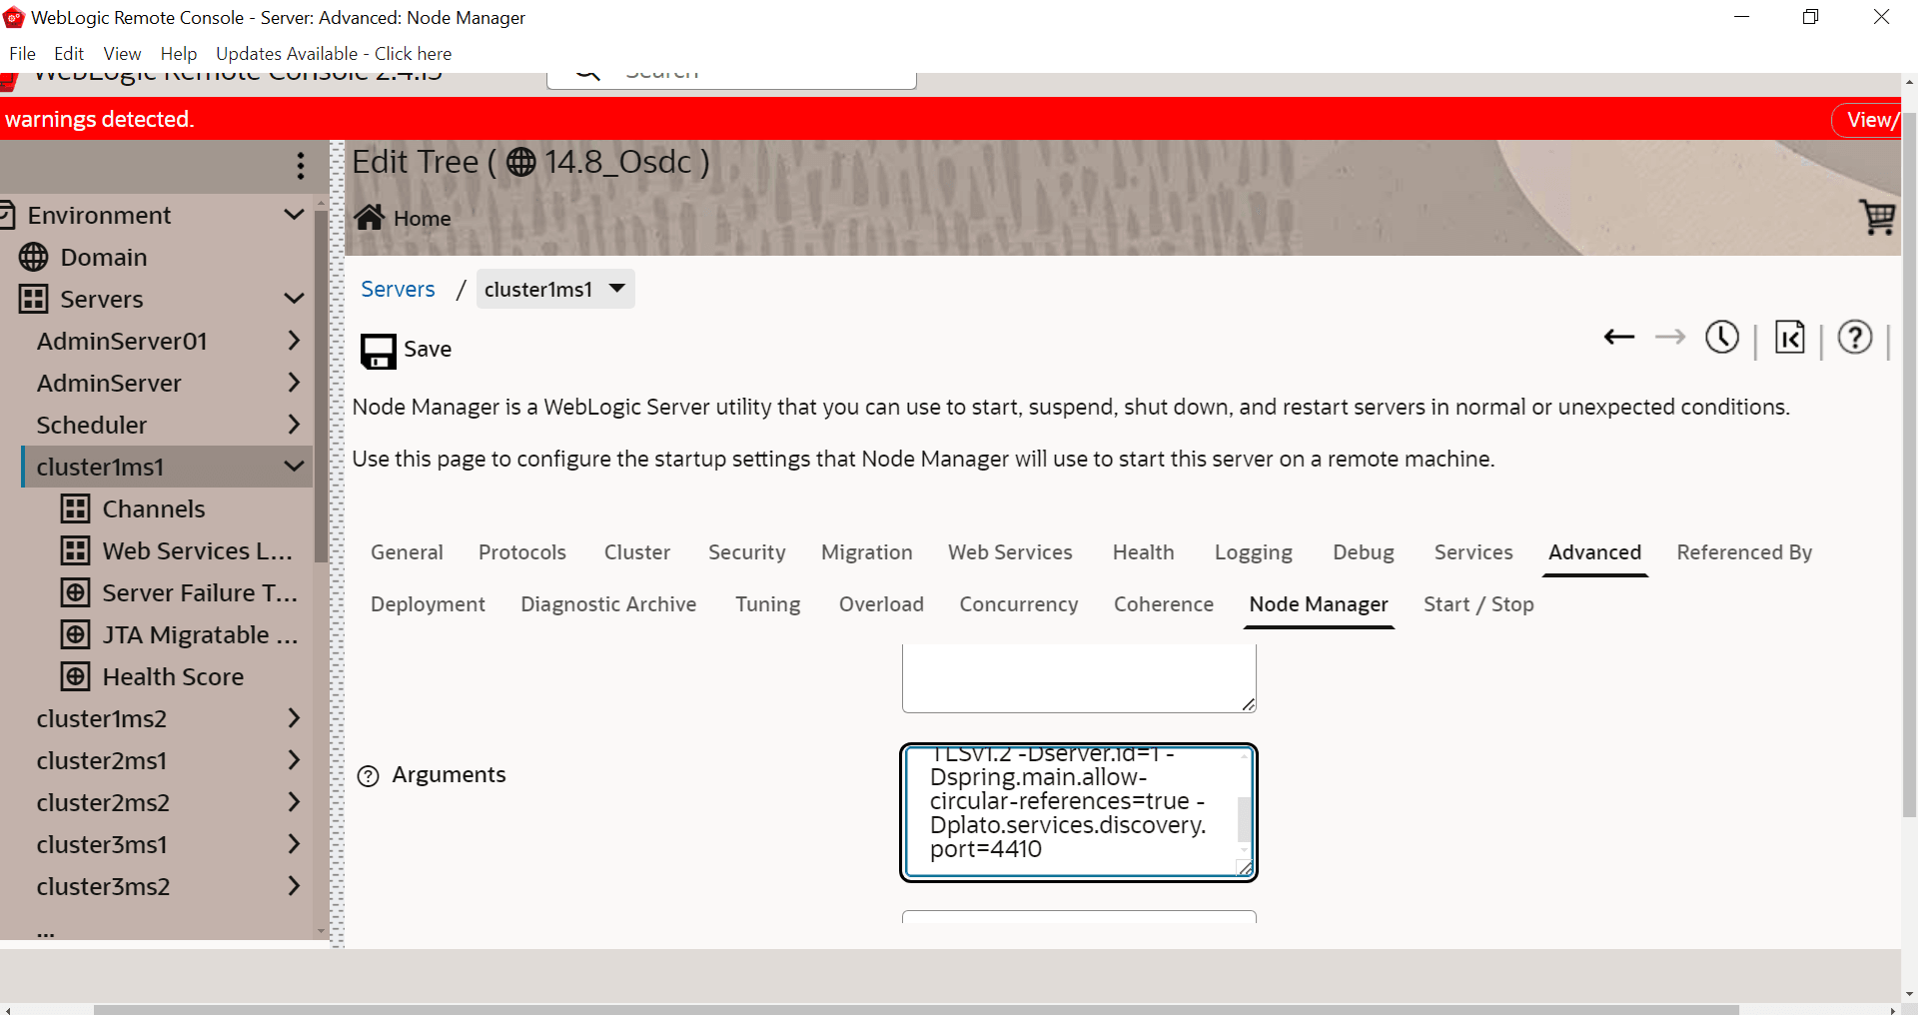Viewport: 1918px width, 1015px height.
Task: Open the Referenced By tab
Action: pyautogui.click(x=1744, y=552)
